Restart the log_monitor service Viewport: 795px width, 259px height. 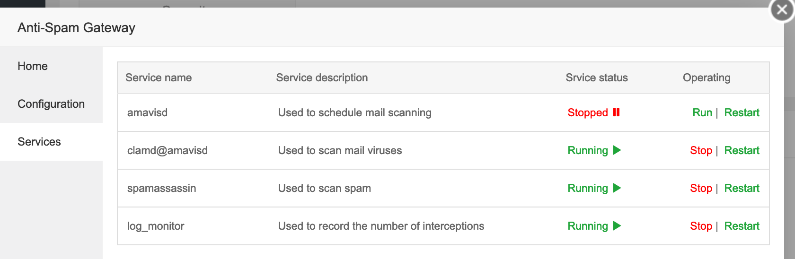click(x=742, y=226)
